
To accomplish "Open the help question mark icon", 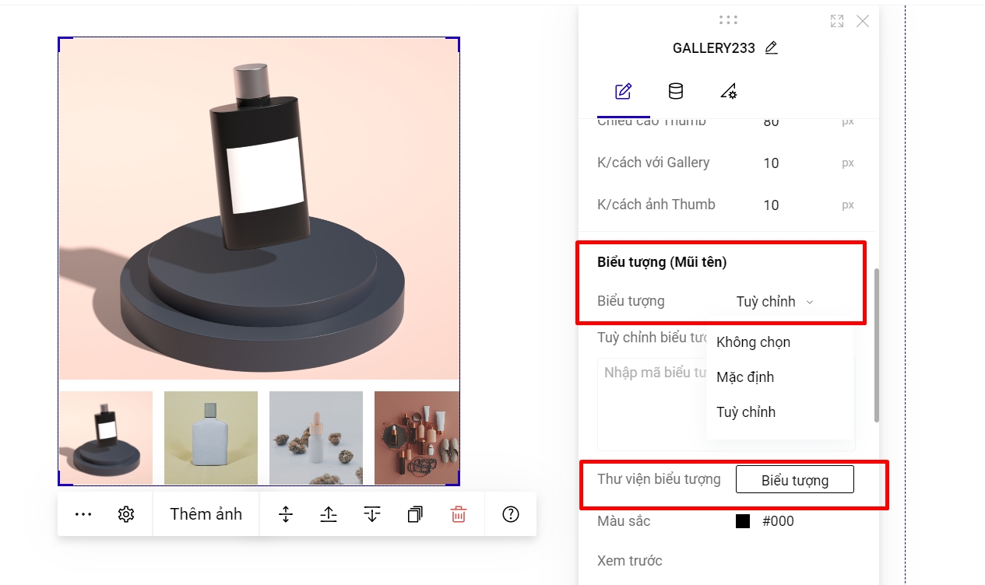I will tap(511, 514).
